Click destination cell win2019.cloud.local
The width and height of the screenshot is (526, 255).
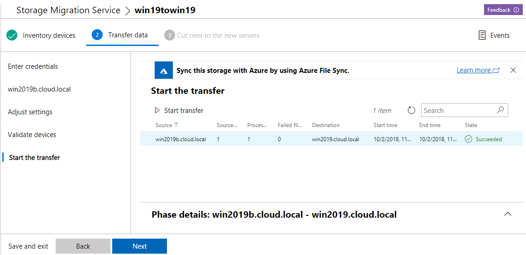(335, 139)
